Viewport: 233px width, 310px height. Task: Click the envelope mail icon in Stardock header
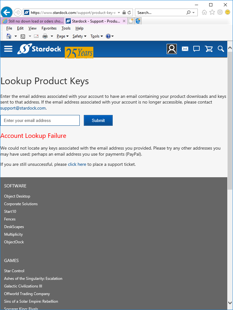(x=185, y=49)
